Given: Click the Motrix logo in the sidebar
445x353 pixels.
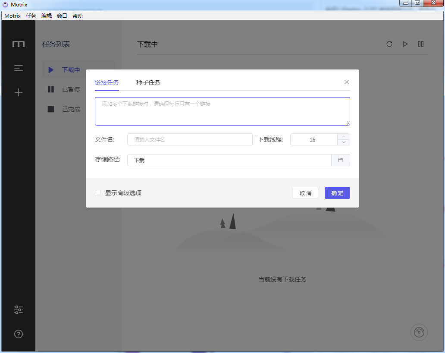Looking at the screenshot, I should 18,44.
